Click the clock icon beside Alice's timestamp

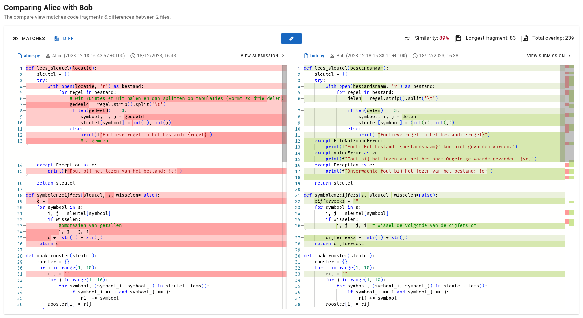tap(133, 56)
